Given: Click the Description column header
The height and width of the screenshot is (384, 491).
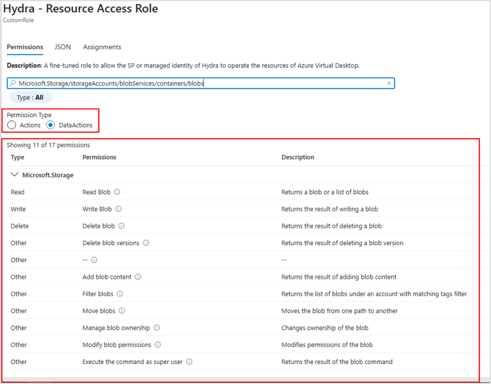Looking at the screenshot, I should 298,157.
